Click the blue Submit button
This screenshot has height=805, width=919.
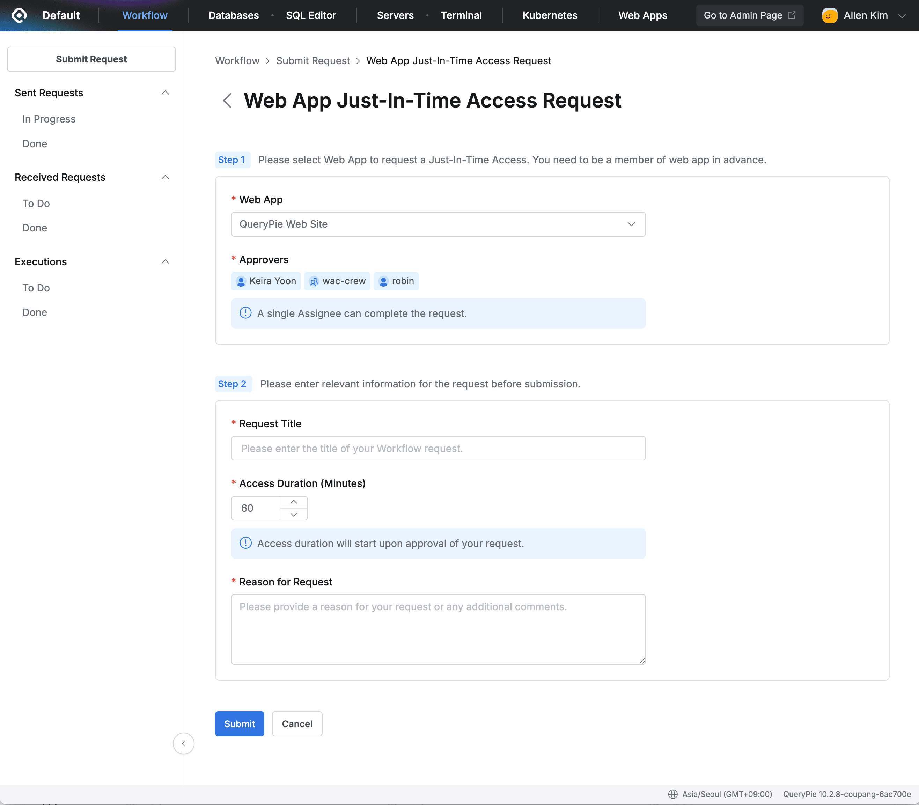(x=239, y=724)
